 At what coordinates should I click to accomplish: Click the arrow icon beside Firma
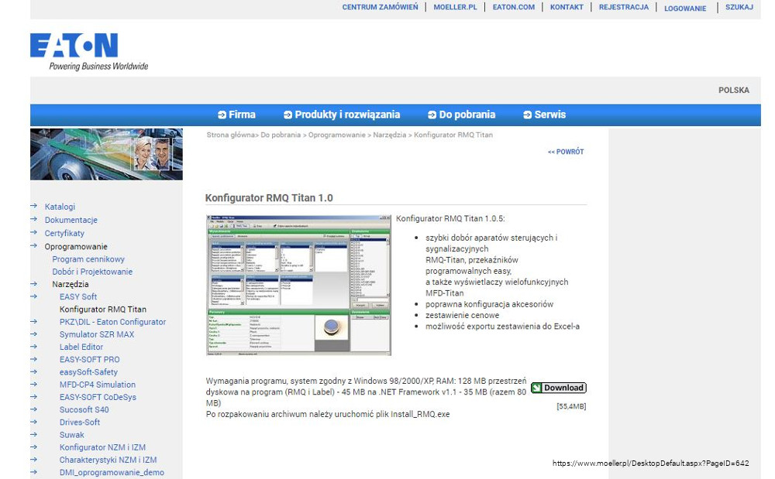pos(222,115)
